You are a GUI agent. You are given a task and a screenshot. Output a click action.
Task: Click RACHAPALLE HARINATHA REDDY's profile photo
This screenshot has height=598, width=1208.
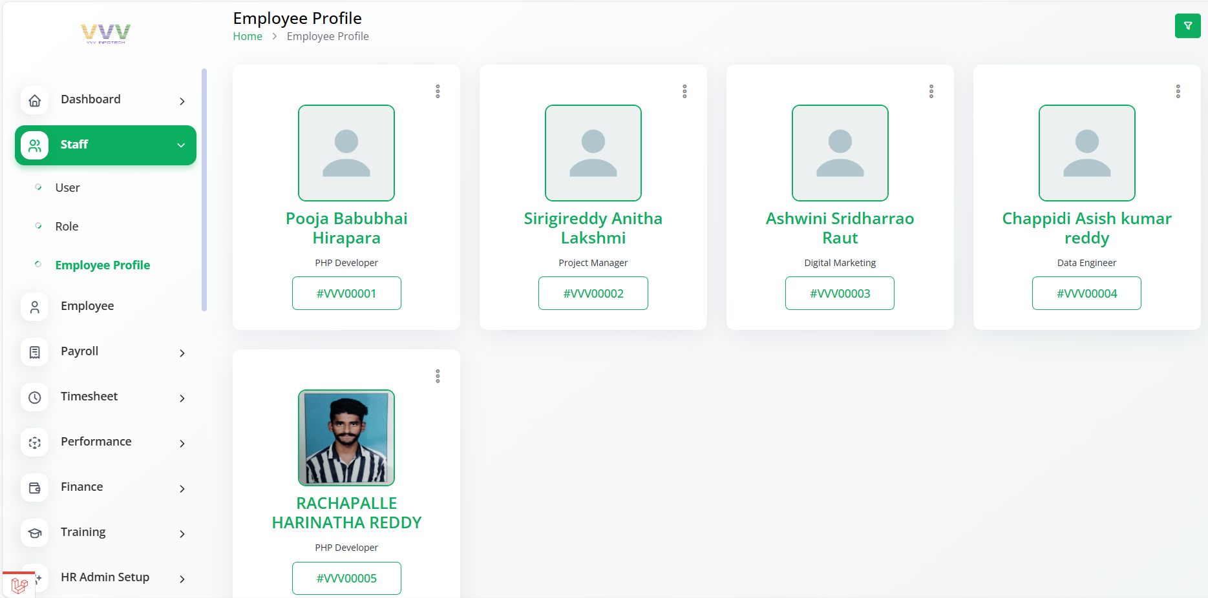(346, 437)
